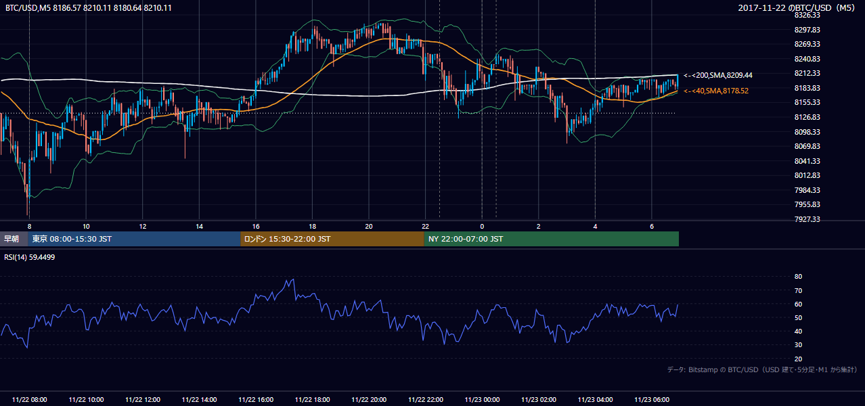
Task: Click the ロンドン 15:30-22:00 JST session bar
Action: pyautogui.click(x=332, y=239)
